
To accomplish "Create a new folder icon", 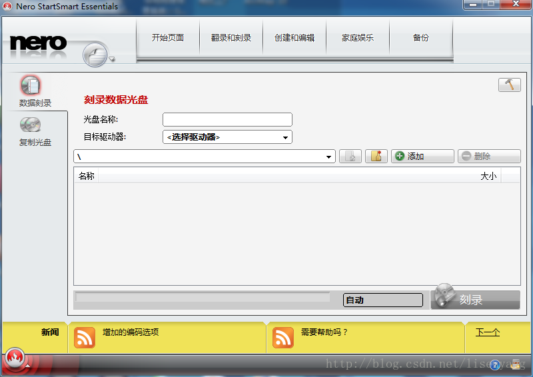I will coord(376,157).
